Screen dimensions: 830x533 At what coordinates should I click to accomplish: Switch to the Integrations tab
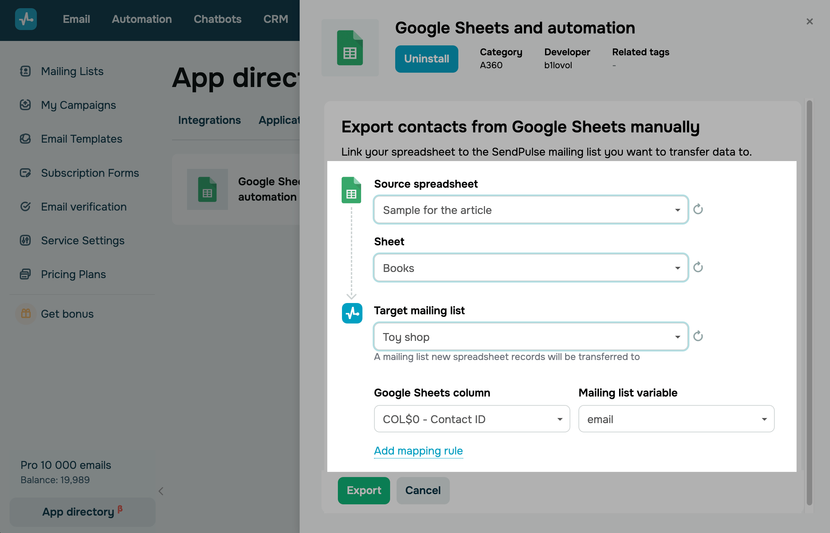(209, 120)
